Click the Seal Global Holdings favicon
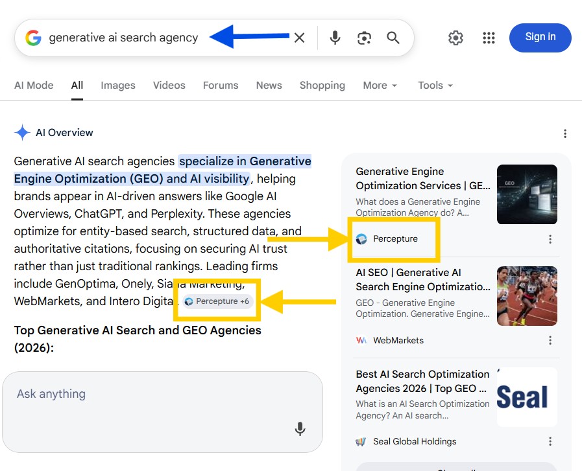The image size is (582, 471). [361, 441]
